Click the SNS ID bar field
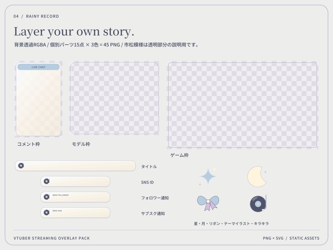This screenshot has height=250, width=333. 75,181
